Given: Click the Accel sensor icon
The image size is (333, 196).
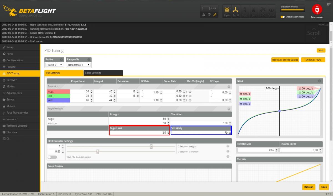Looking at the screenshot, I should pos(236,11).
